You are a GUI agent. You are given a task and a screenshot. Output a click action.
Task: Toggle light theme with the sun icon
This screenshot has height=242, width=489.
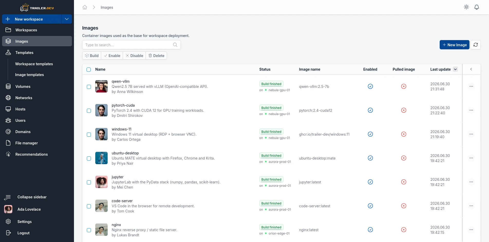[466, 7]
